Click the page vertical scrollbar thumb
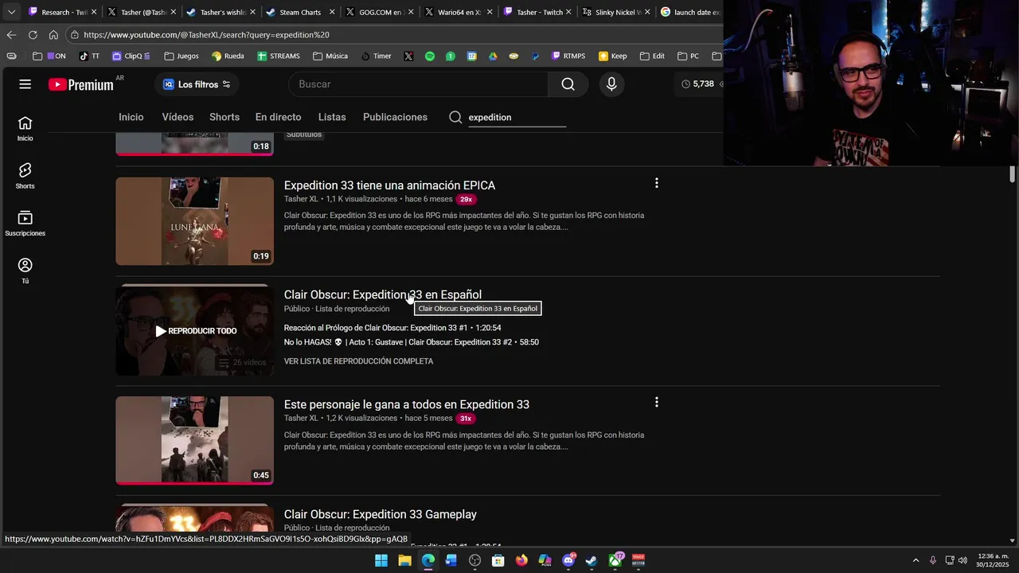Viewport: 1019px width, 573px height. pos(1013,174)
